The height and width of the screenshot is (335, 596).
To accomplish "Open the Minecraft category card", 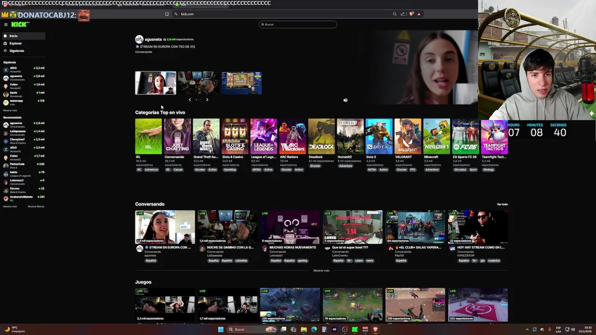I will [x=437, y=136].
